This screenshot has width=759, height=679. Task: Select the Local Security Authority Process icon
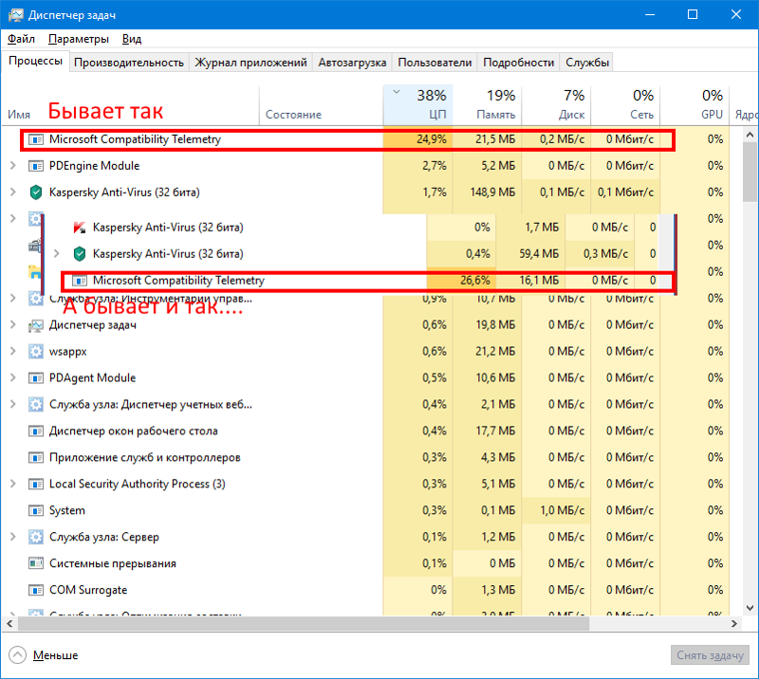(x=36, y=484)
